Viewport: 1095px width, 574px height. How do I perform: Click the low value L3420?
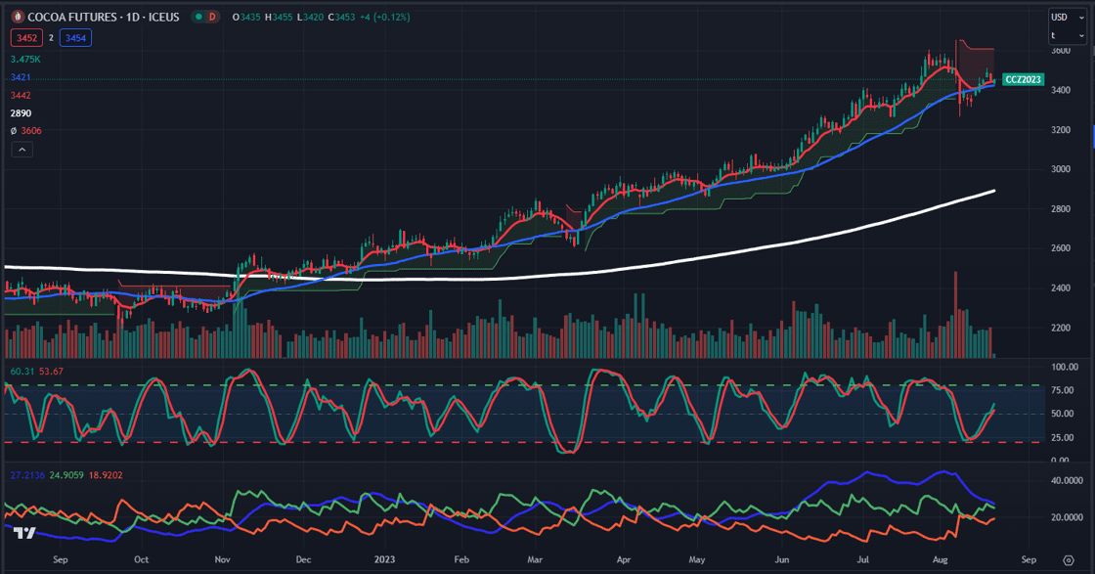click(310, 17)
